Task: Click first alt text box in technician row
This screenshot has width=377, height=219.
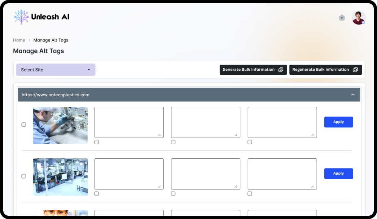Action: [129, 122]
